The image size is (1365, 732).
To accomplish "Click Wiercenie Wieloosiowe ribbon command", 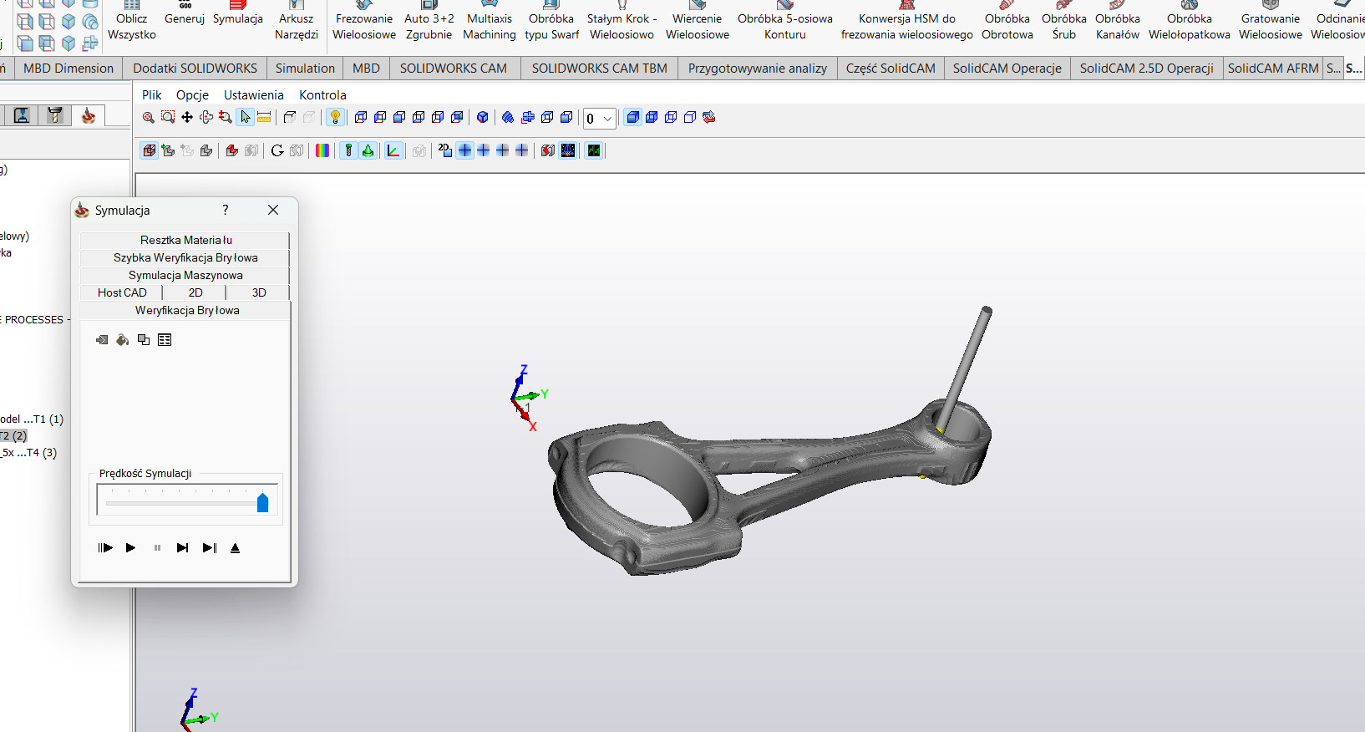I will click(698, 26).
